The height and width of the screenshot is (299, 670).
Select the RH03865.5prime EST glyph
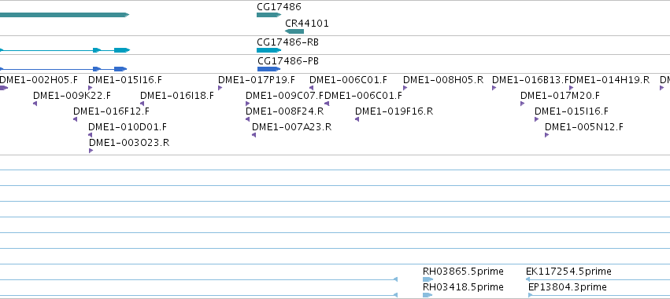[428, 279]
